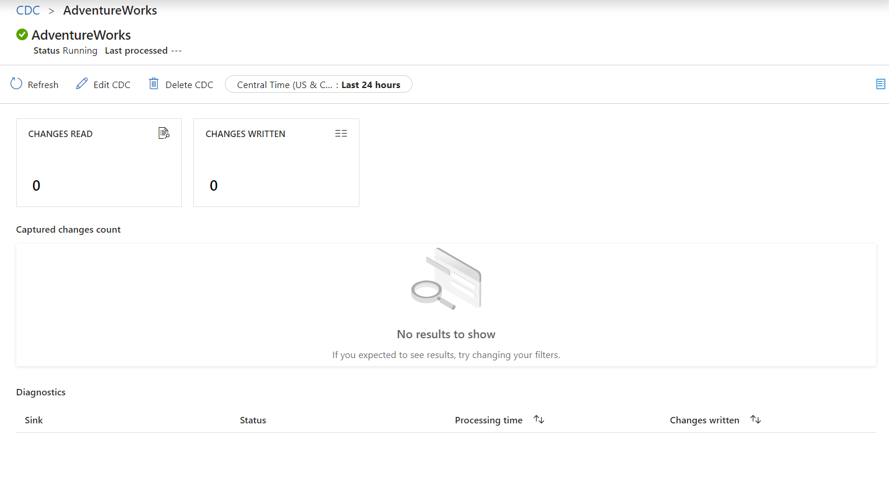This screenshot has height=491, width=889.
Task: Click the Refresh icon on the toolbar
Action: click(x=17, y=84)
